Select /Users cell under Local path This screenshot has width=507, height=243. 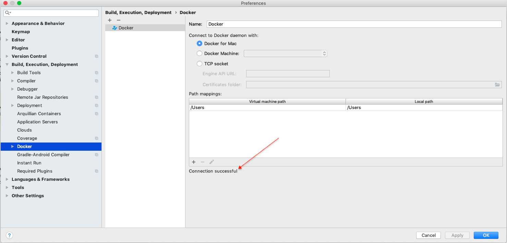click(424, 107)
